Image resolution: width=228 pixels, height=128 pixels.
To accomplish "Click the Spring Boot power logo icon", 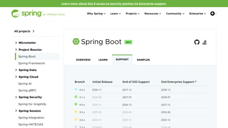I will (76, 42).
